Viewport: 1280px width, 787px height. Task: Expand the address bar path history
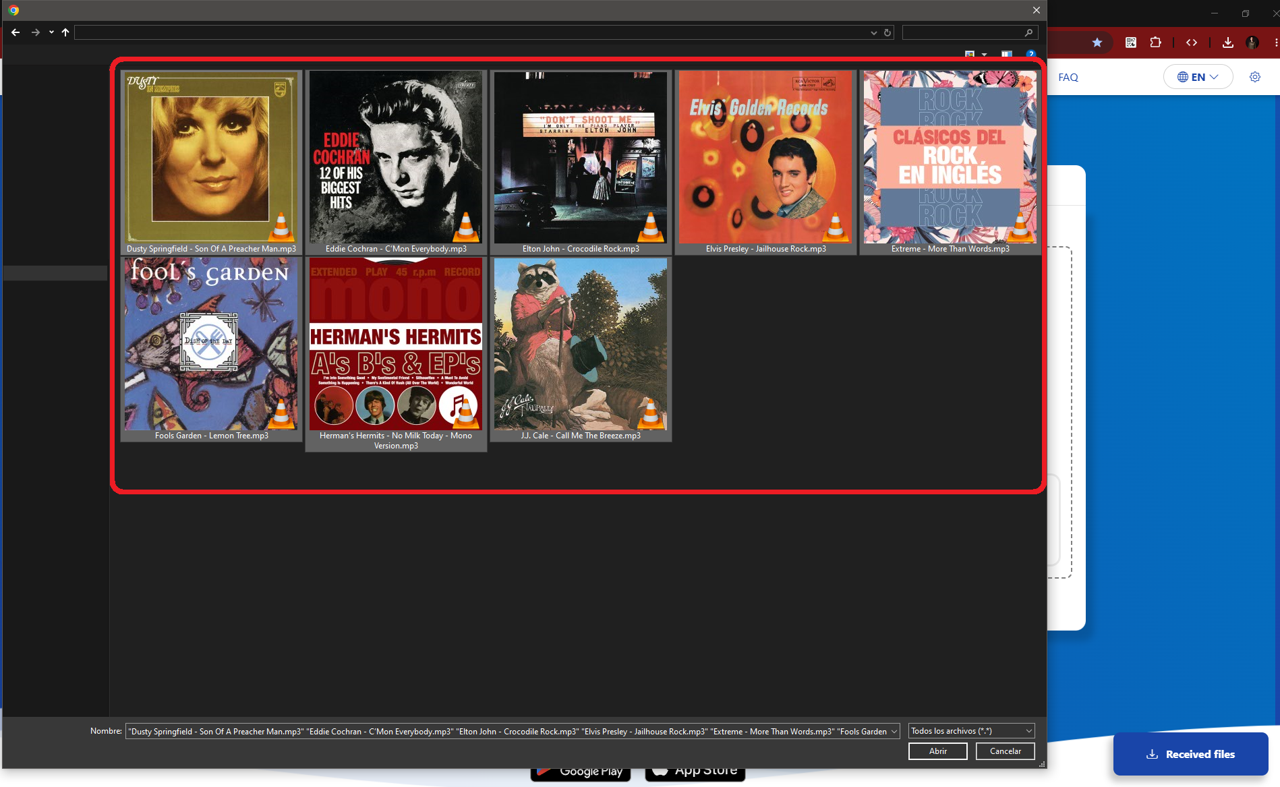tap(874, 32)
